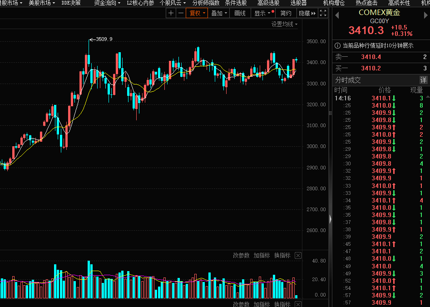Open 高级选股 menu item
Image resolution: width=430 pixels, height=307 pixels.
[x=268, y=3]
